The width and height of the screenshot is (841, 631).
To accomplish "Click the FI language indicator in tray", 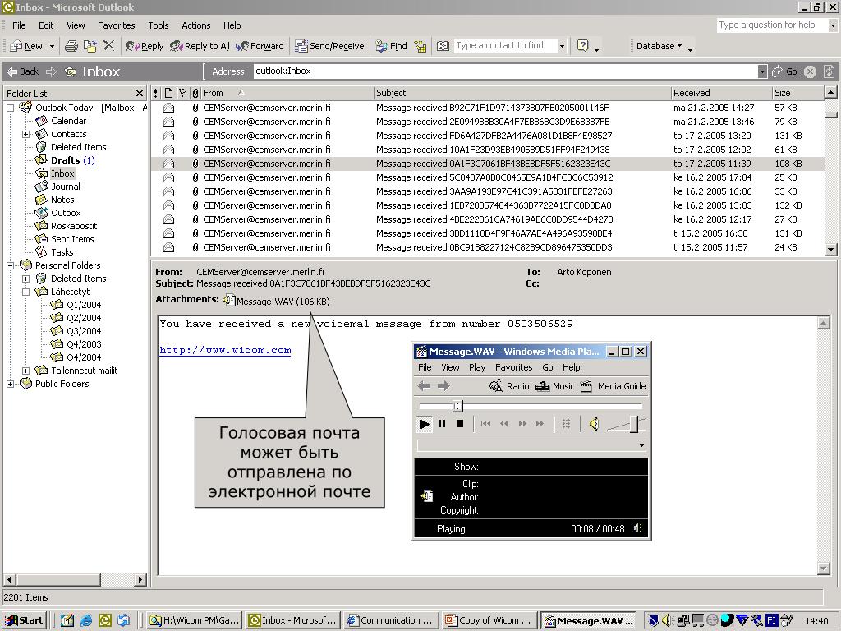I will coord(771,620).
